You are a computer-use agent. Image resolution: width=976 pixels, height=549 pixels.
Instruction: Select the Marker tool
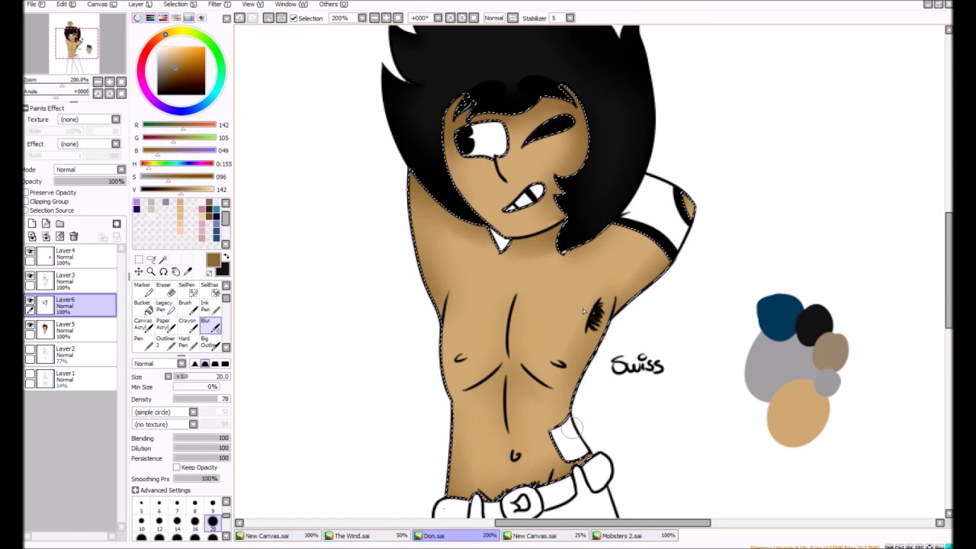(143, 290)
